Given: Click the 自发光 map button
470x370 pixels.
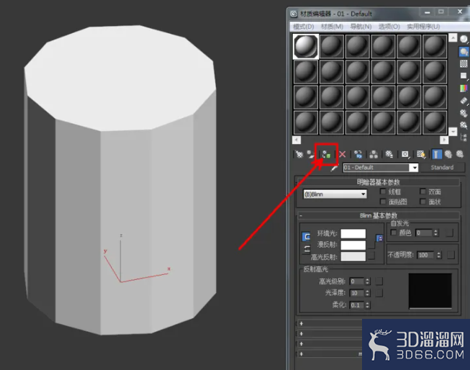Looking at the screenshot, I should click(449, 233).
